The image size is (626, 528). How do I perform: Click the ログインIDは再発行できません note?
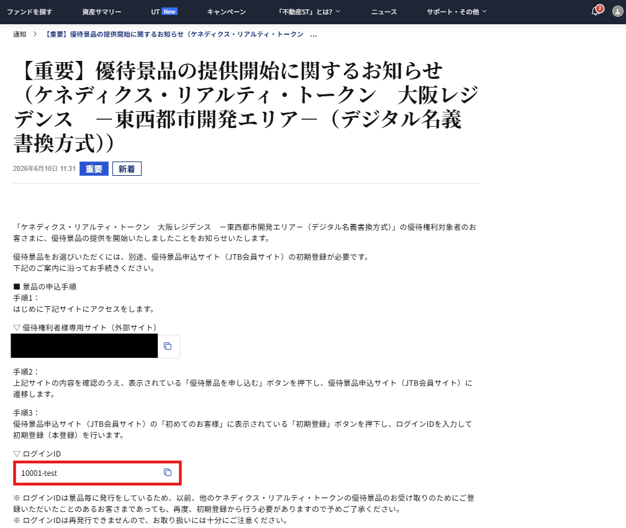pos(150,521)
